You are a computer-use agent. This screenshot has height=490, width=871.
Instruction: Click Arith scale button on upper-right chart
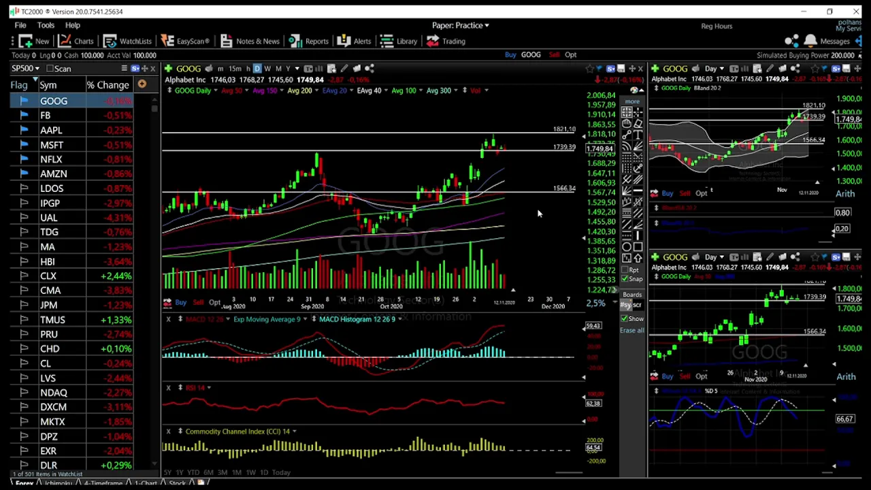[846, 194]
